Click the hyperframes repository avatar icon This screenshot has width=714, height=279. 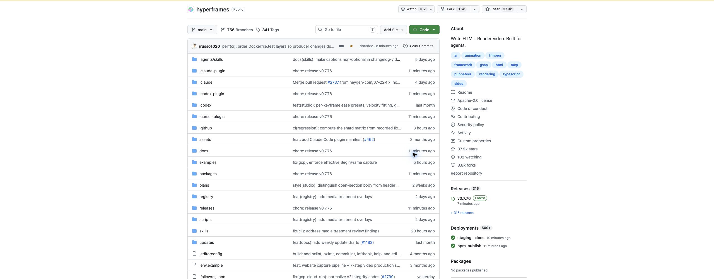pyautogui.click(x=191, y=9)
